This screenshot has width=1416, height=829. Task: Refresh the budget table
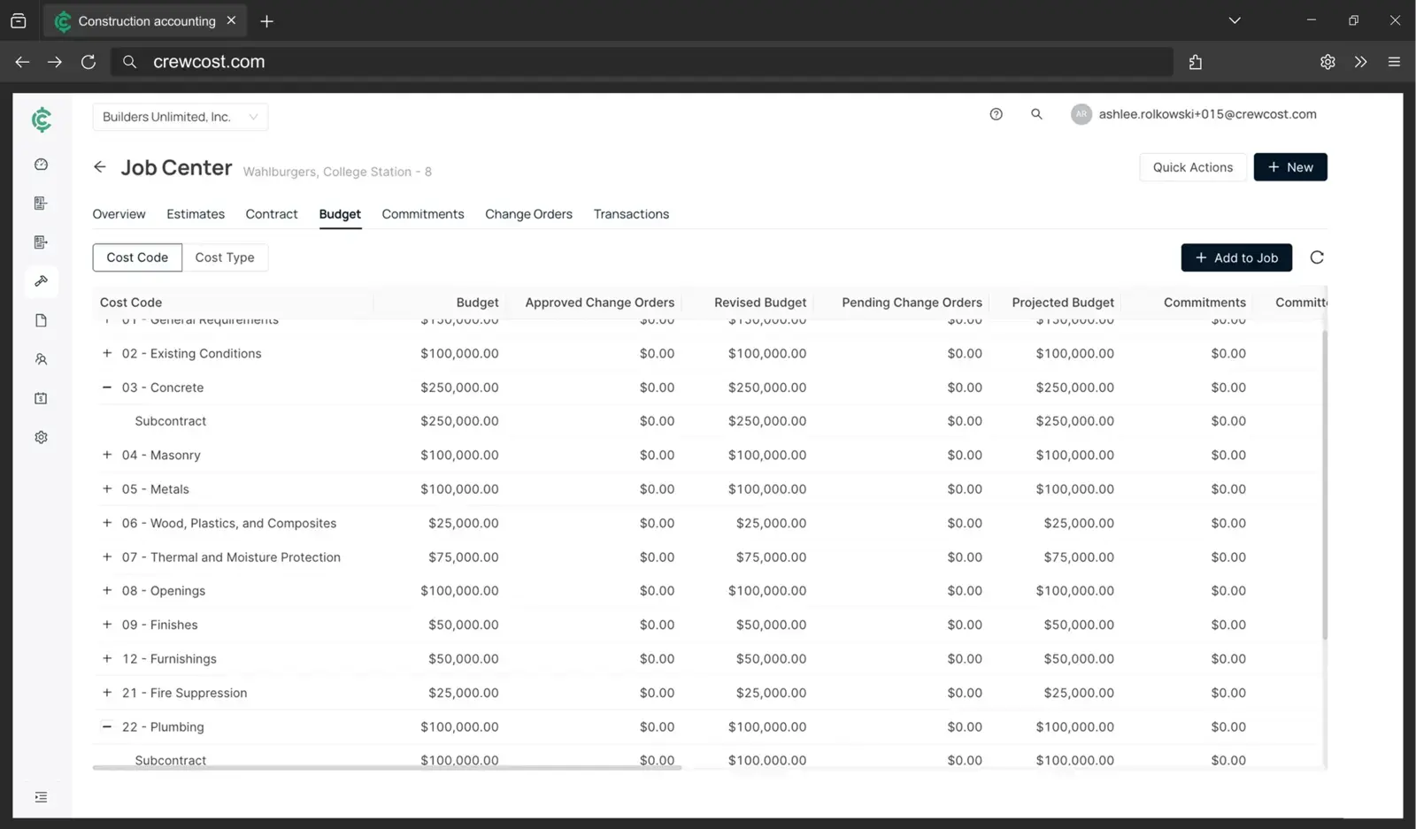tap(1317, 257)
